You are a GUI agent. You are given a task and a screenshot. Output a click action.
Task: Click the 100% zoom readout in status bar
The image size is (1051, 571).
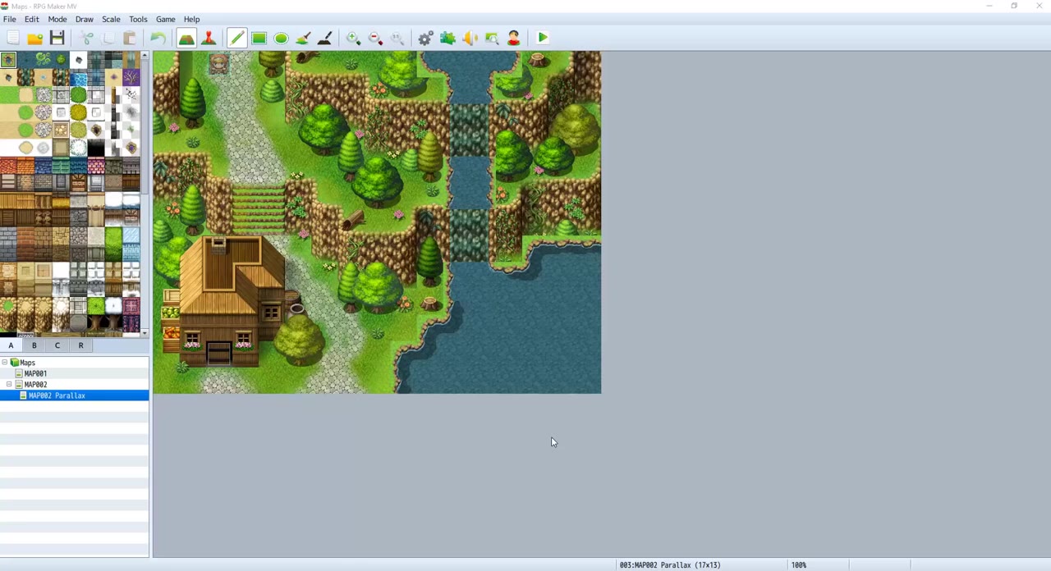pyautogui.click(x=799, y=564)
